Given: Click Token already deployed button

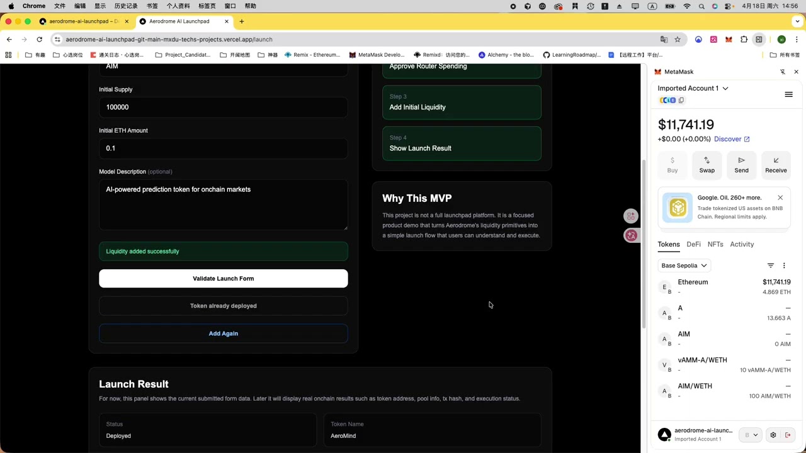Looking at the screenshot, I should (223, 306).
